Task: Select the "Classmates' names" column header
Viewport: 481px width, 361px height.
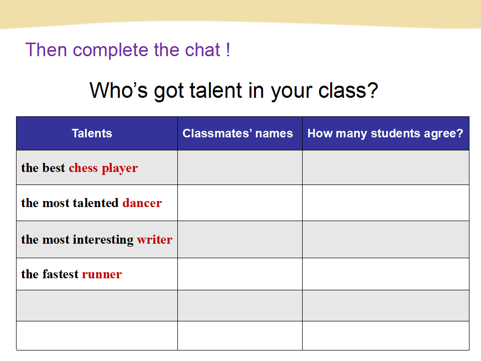Action: point(237,133)
